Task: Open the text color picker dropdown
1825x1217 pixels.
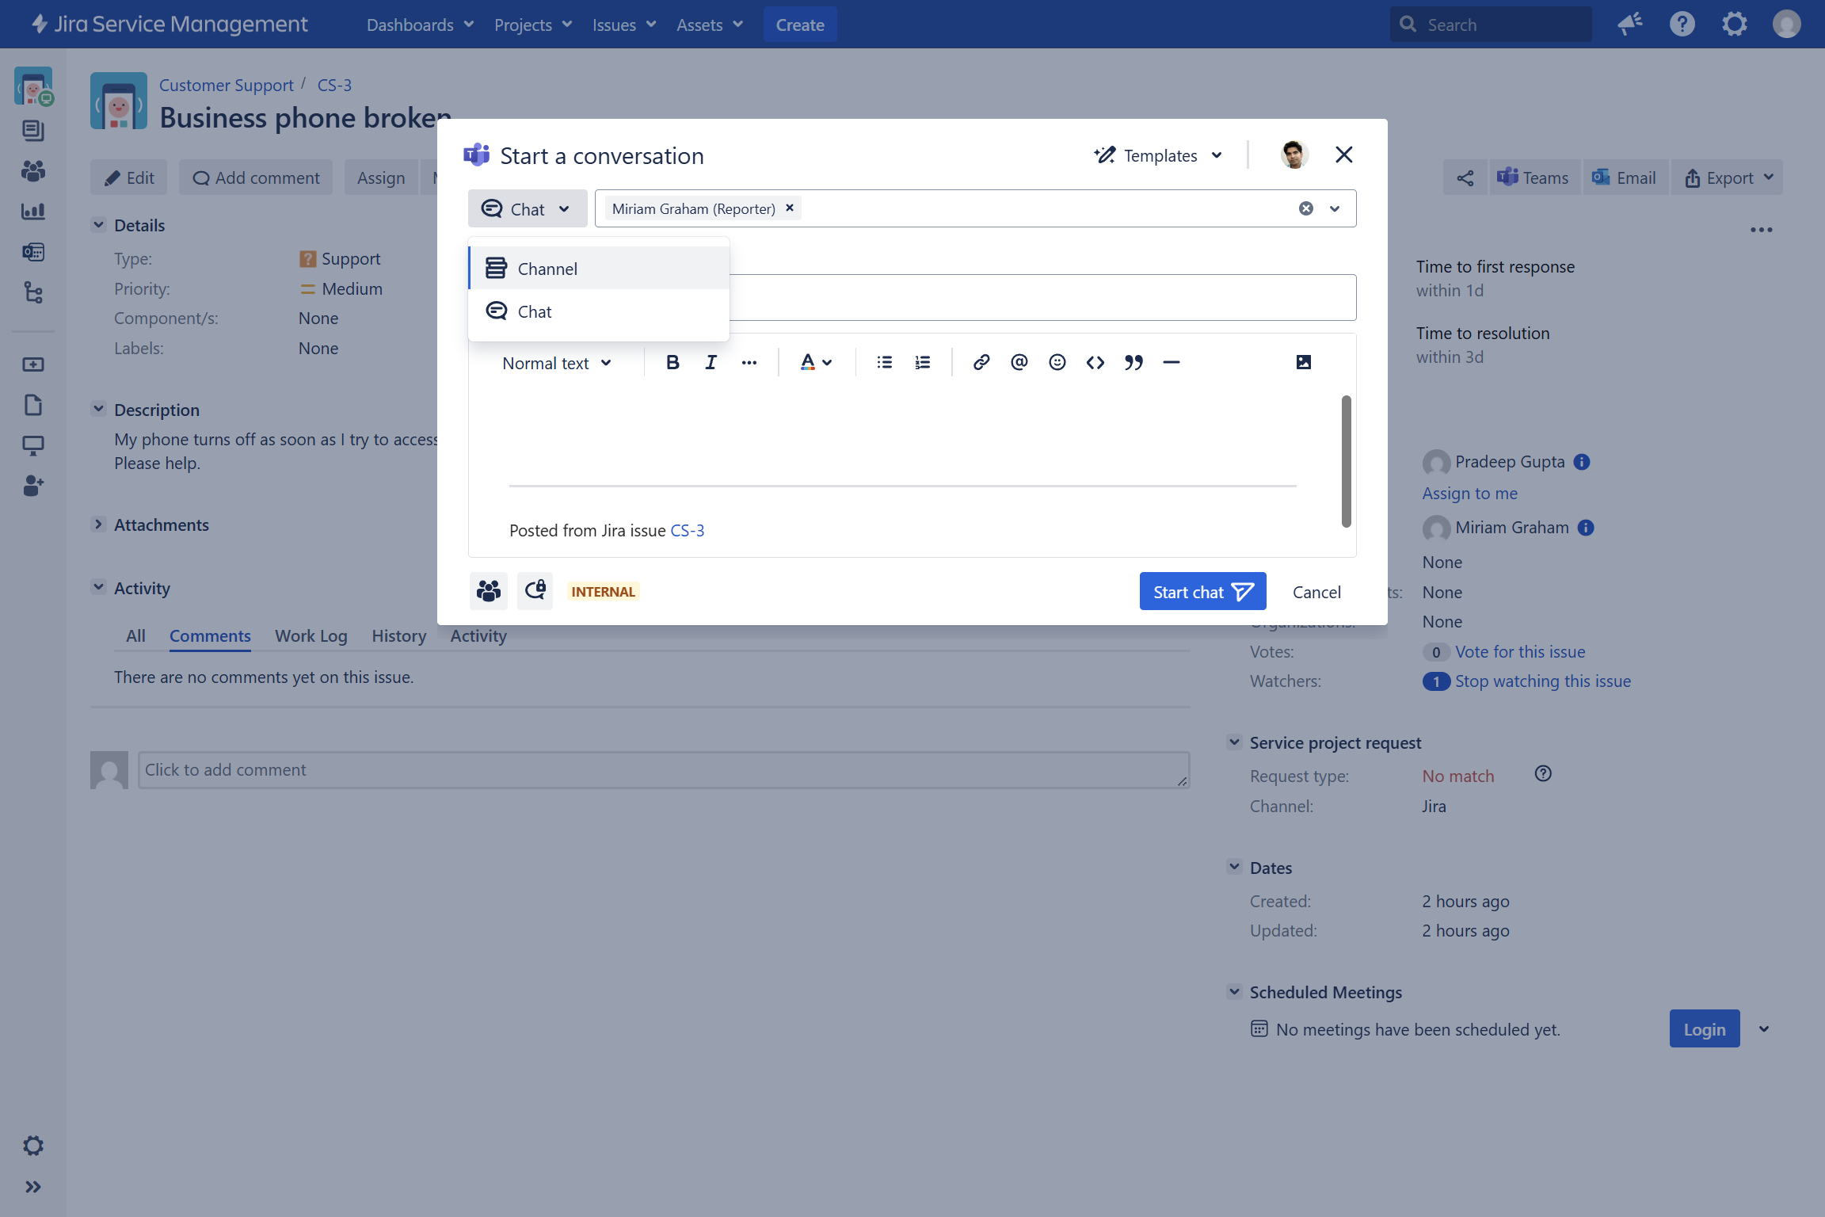Action: coord(815,362)
